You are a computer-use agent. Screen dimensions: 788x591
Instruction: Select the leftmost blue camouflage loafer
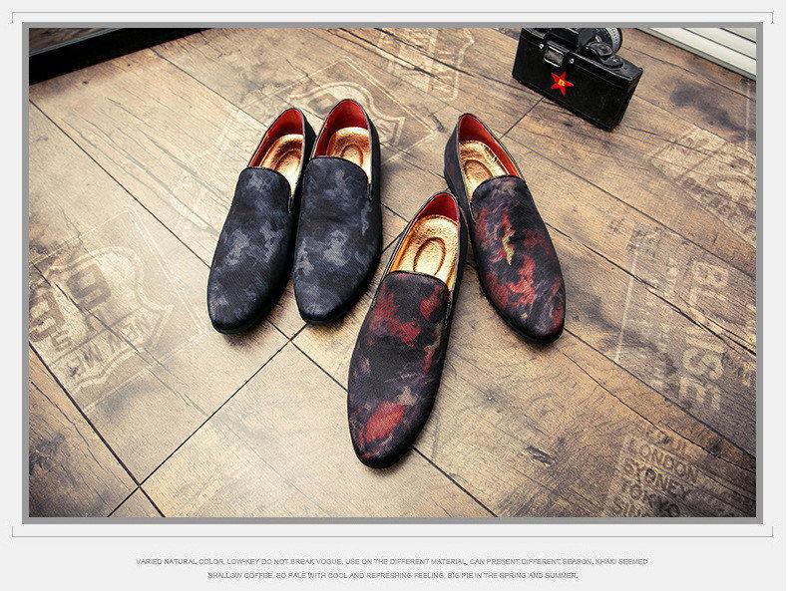[251, 235]
